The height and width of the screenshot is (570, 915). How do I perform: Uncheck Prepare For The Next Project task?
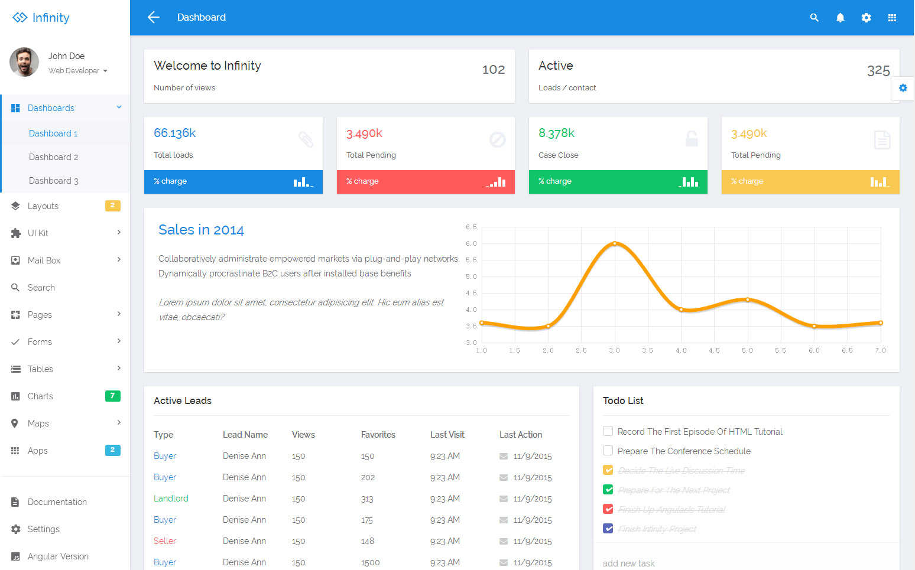pos(608,490)
